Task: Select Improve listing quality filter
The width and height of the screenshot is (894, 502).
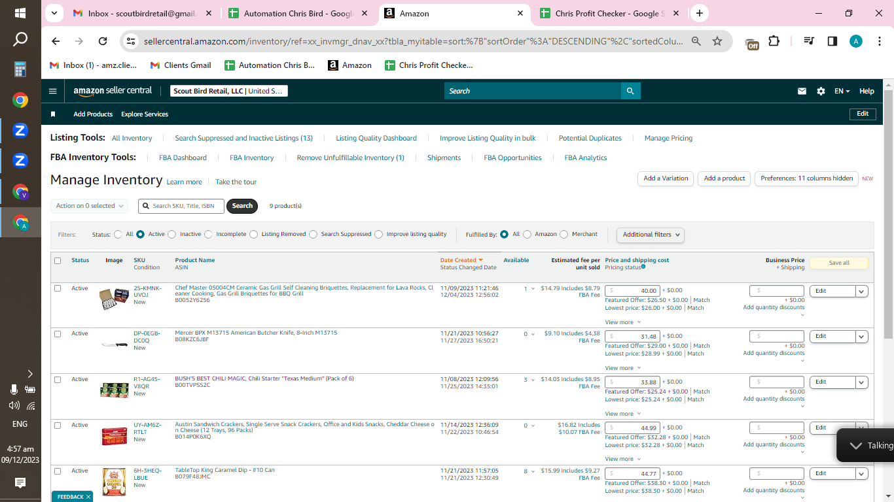Action: 378,234
